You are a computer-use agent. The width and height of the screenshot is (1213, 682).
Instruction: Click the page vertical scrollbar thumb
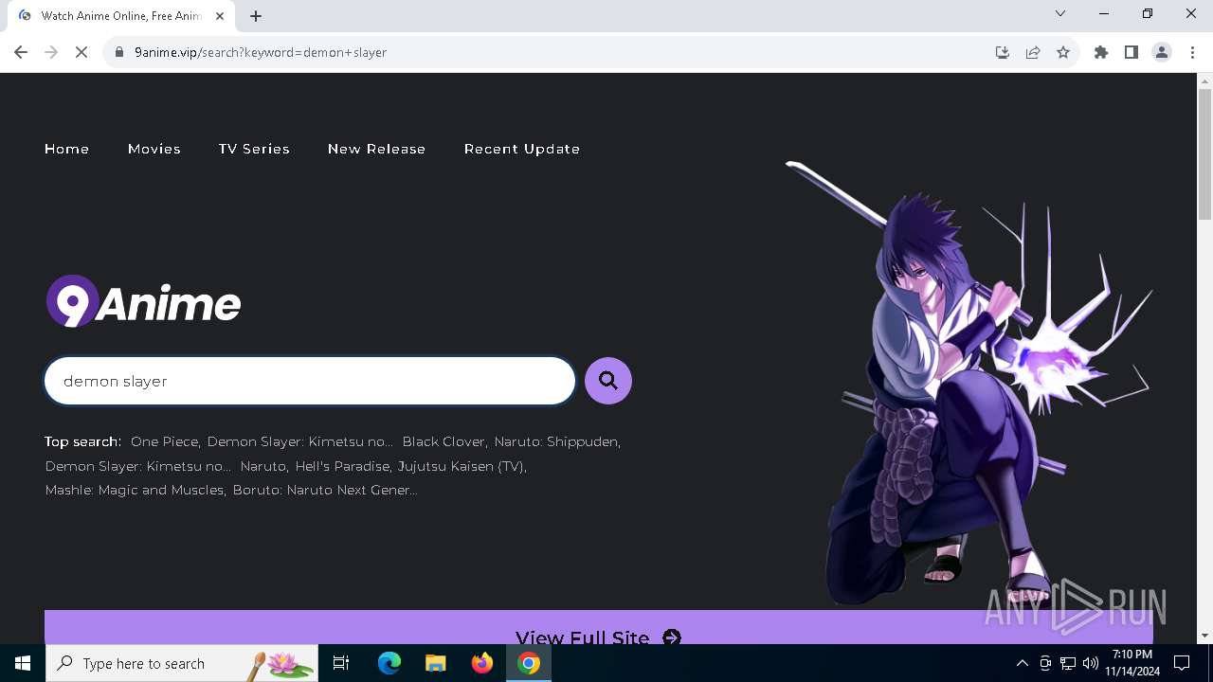coord(1204,156)
